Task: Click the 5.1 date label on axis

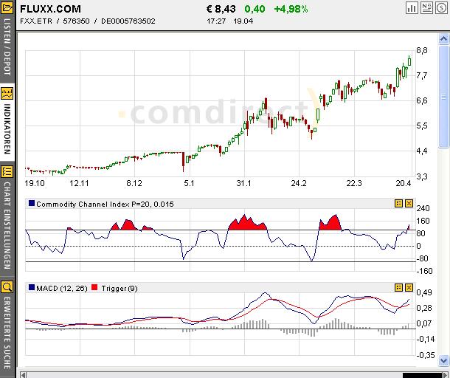Action: tap(189, 183)
